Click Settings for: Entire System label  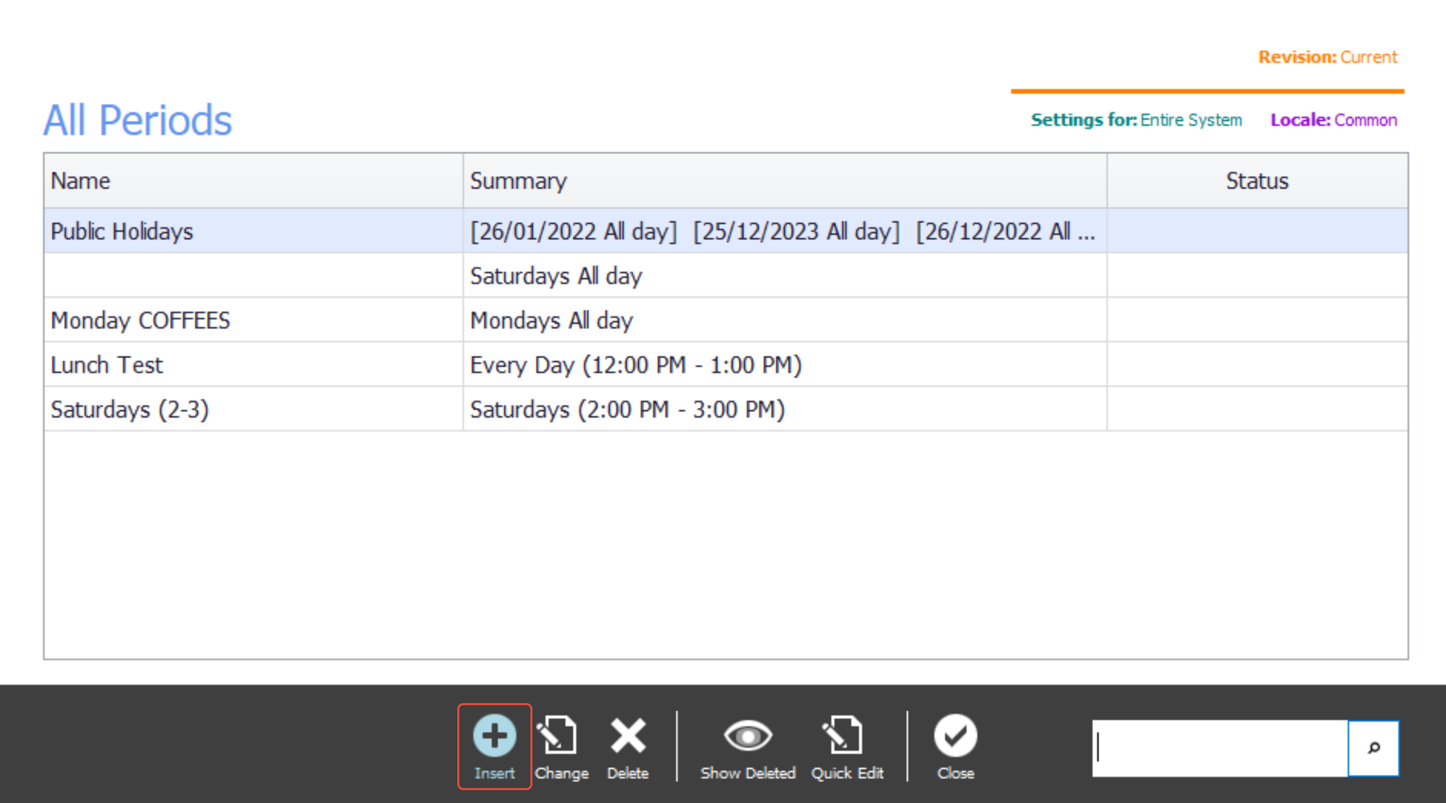click(1137, 120)
